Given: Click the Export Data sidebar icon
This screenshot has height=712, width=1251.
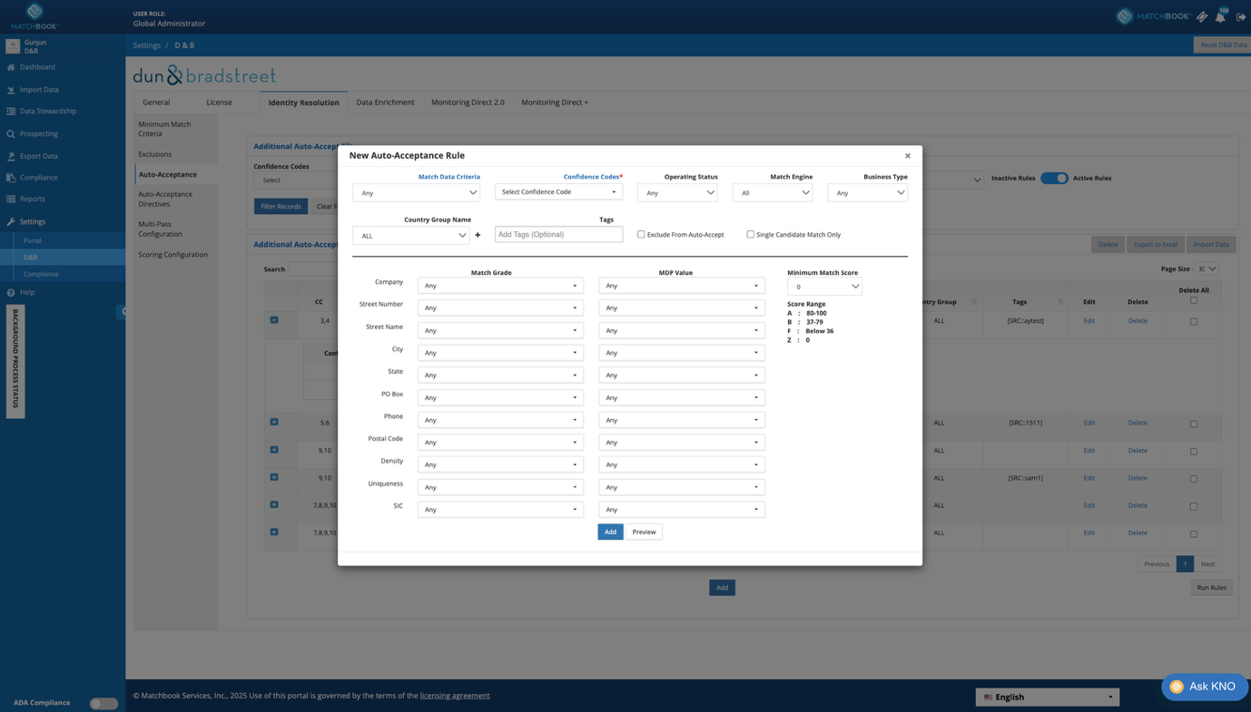Looking at the screenshot, I should pos(11,156).
